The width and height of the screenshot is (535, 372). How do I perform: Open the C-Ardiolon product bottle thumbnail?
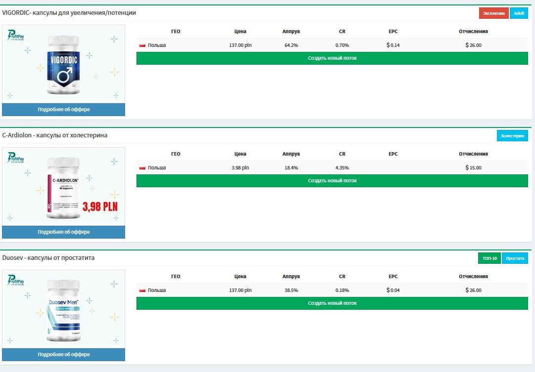click(x=63, y=188)
